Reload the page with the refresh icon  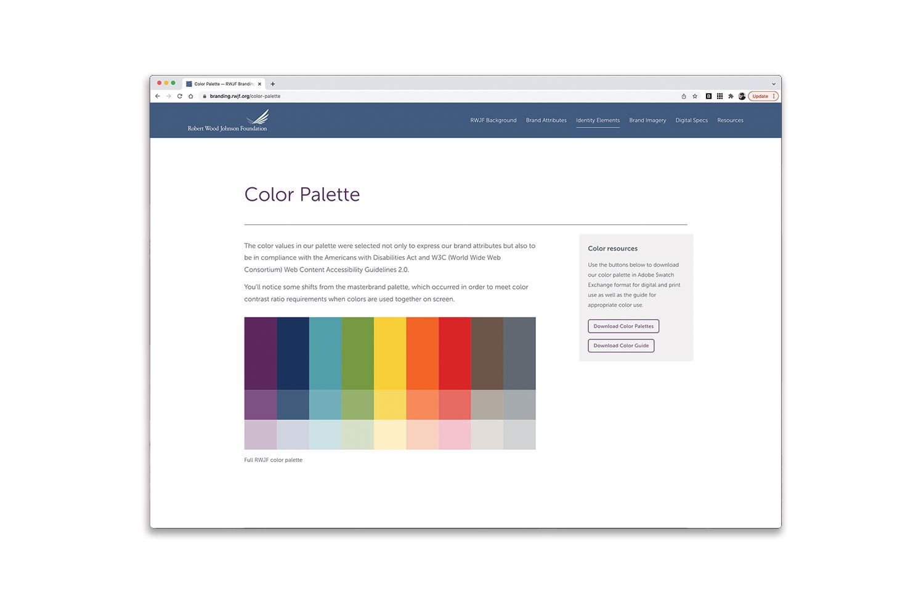tap(180, 96)
